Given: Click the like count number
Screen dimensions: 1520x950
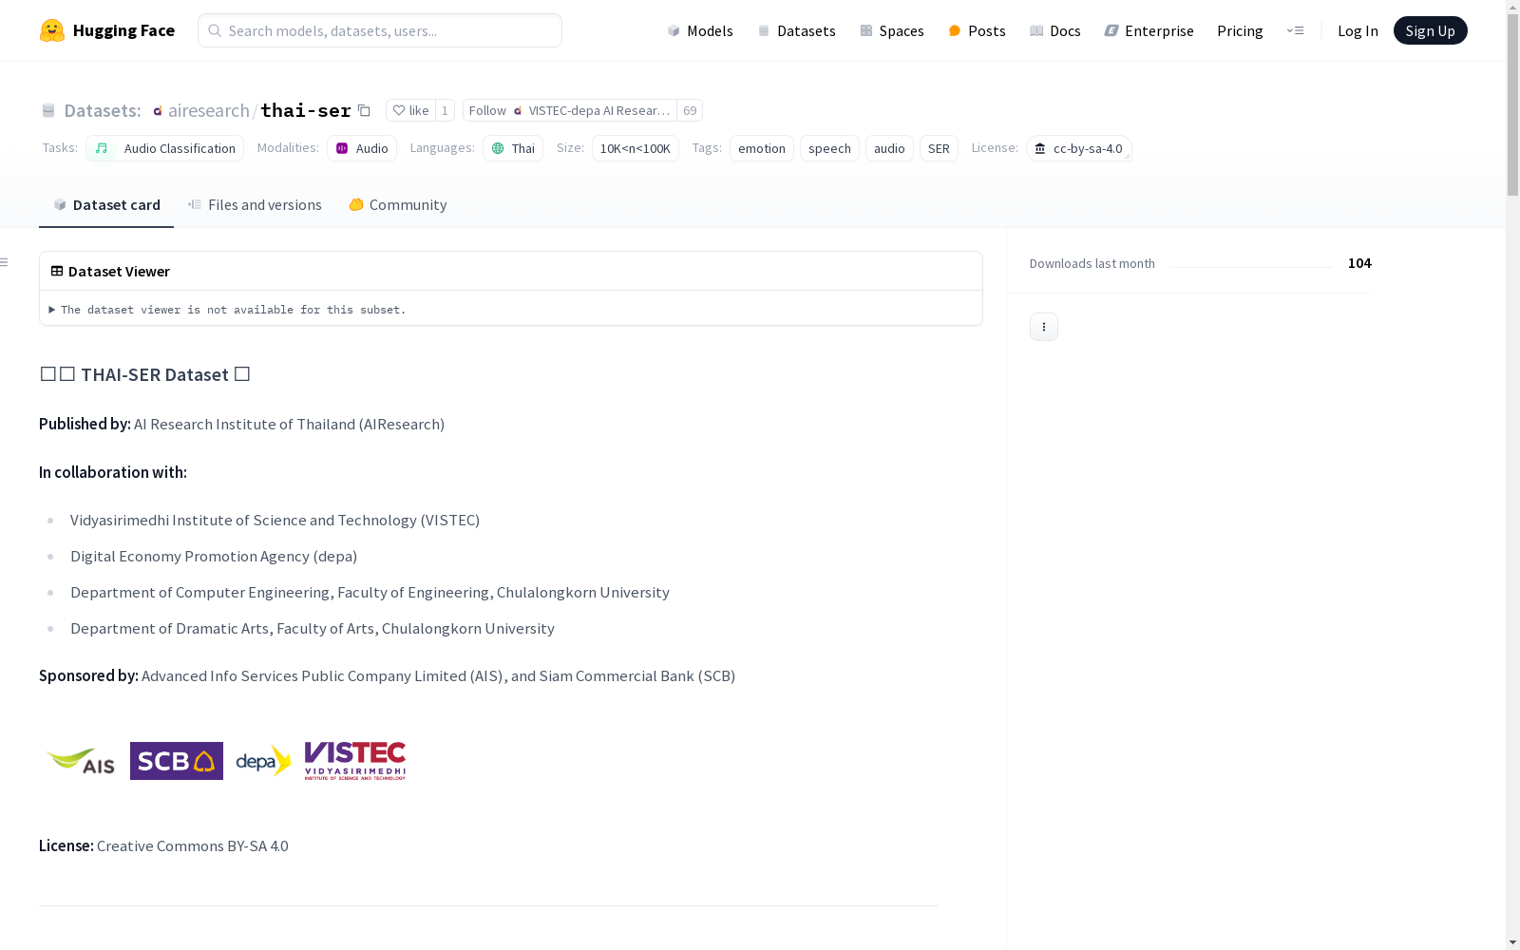Looking at the screenshot, I should pyautogui.click(x=445, y=110).
